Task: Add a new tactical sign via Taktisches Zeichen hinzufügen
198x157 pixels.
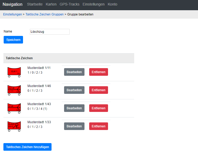Action: click(27, 147)
